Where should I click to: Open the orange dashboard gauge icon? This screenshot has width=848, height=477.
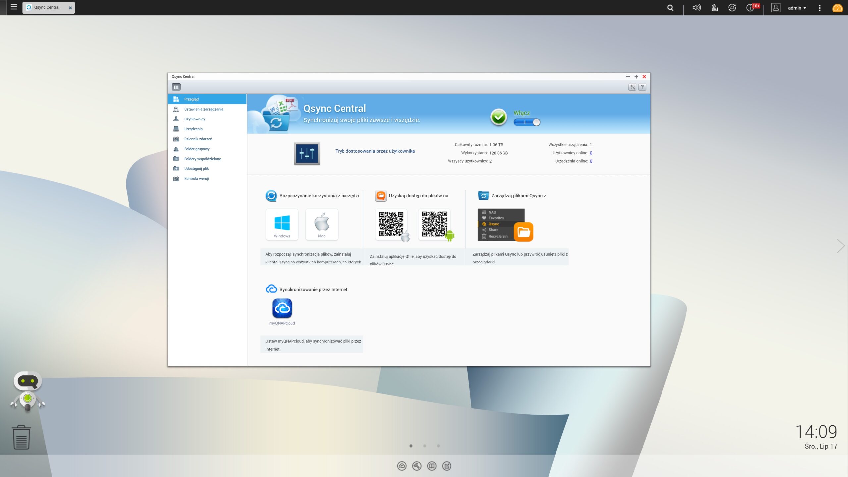(x=837, y=8)
